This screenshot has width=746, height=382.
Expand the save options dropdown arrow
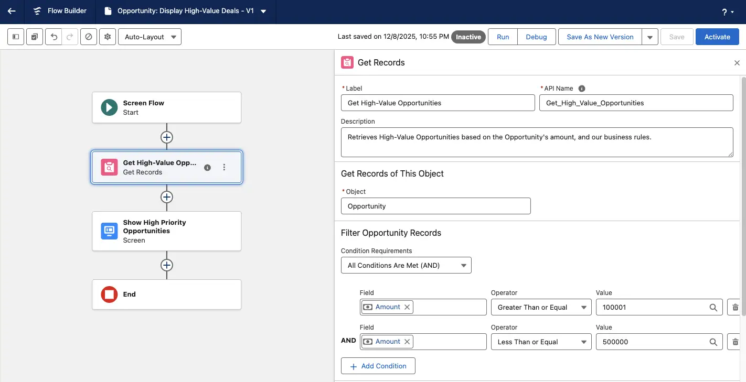tap(650, 37)
